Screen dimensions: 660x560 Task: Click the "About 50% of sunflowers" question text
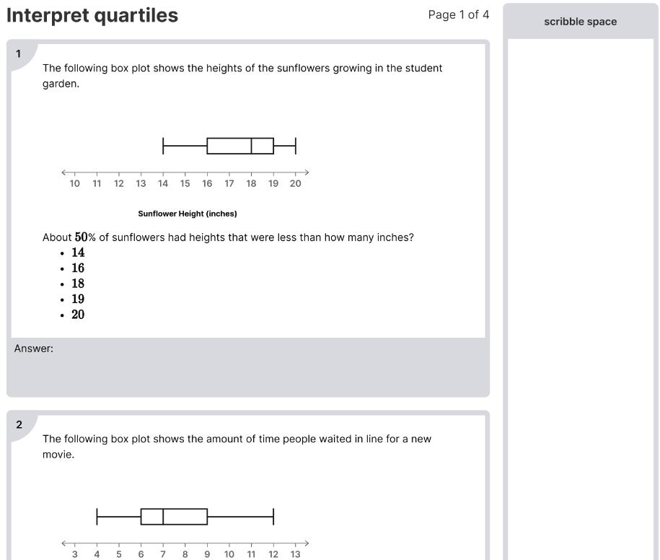pos(228,237)
